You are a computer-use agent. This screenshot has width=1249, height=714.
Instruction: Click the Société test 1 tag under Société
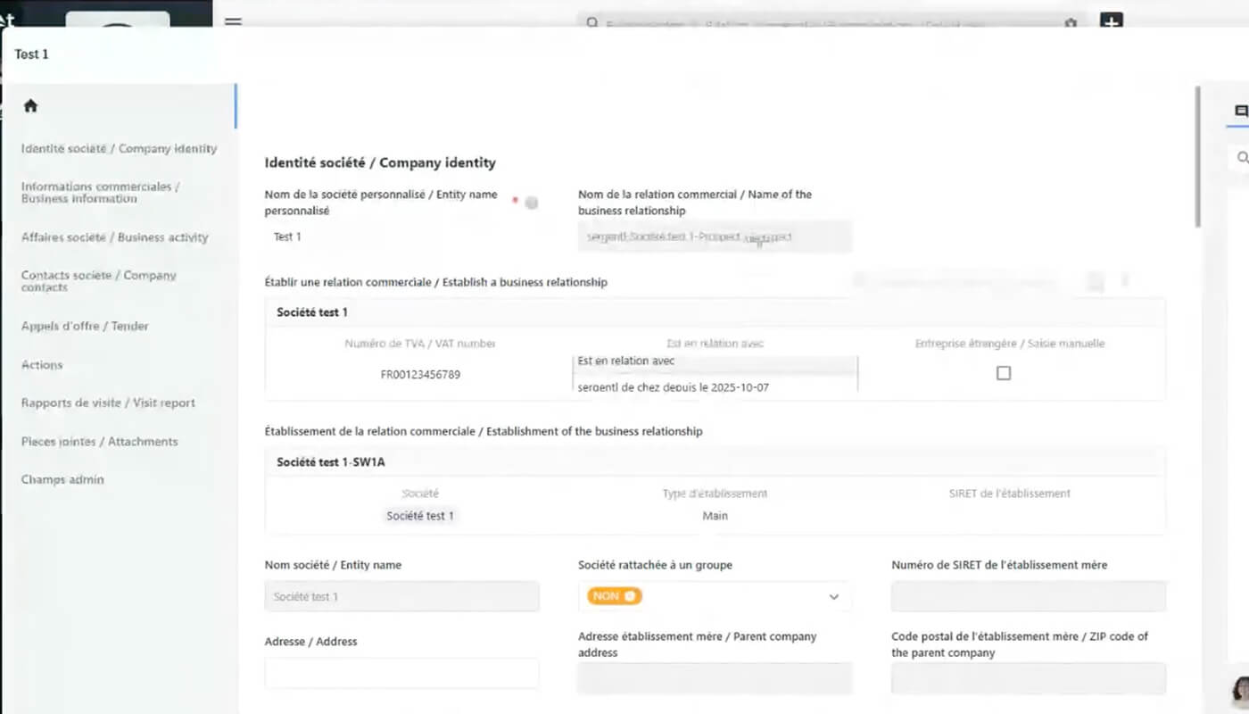coord(420,516)
